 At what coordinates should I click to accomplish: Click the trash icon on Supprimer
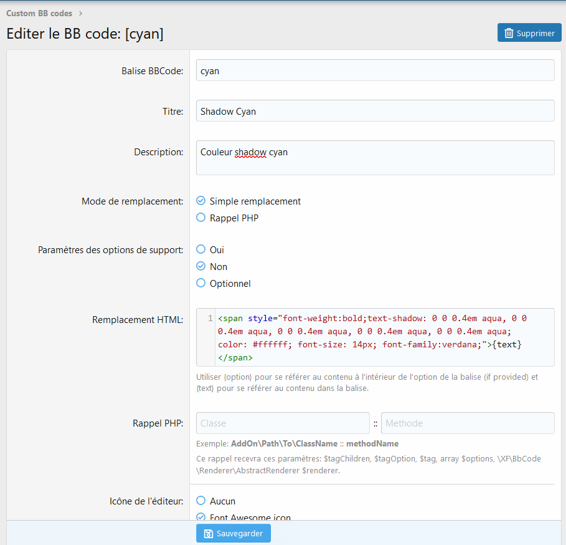(509, 33)
